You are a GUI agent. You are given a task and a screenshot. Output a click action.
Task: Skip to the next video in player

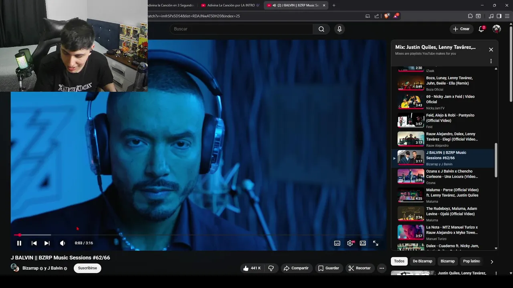(x=47, y=243)
